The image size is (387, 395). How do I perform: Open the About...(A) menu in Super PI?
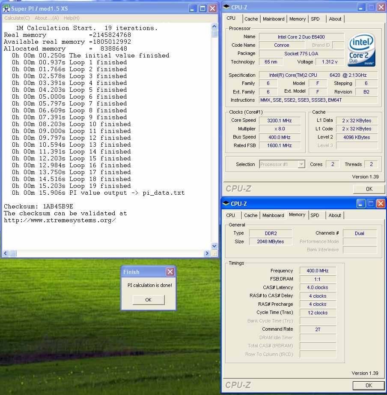pos(47,18)
